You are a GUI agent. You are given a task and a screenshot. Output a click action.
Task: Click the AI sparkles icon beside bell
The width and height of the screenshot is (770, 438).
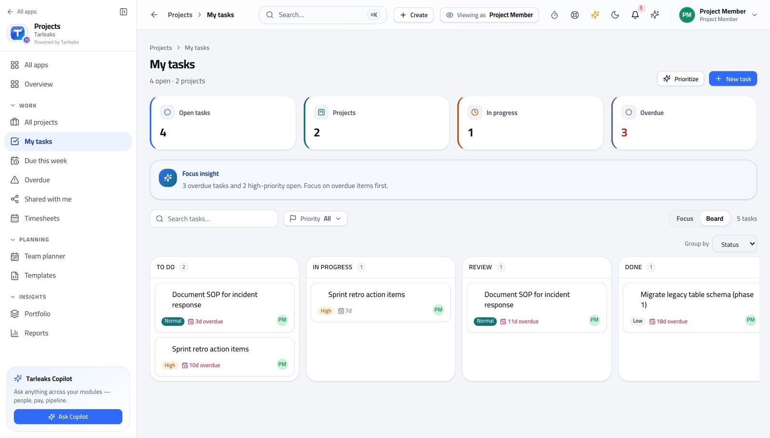point(655,15)
